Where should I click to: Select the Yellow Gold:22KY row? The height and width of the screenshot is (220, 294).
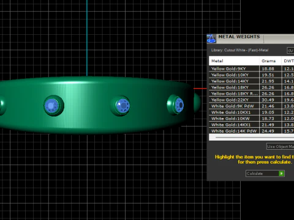(x=251, y=100)
